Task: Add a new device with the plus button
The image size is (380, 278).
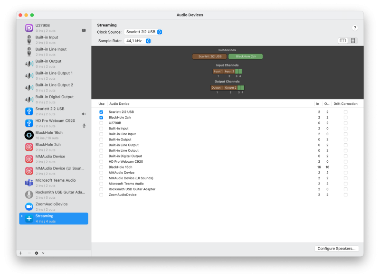Action: (x=21, y=253)
